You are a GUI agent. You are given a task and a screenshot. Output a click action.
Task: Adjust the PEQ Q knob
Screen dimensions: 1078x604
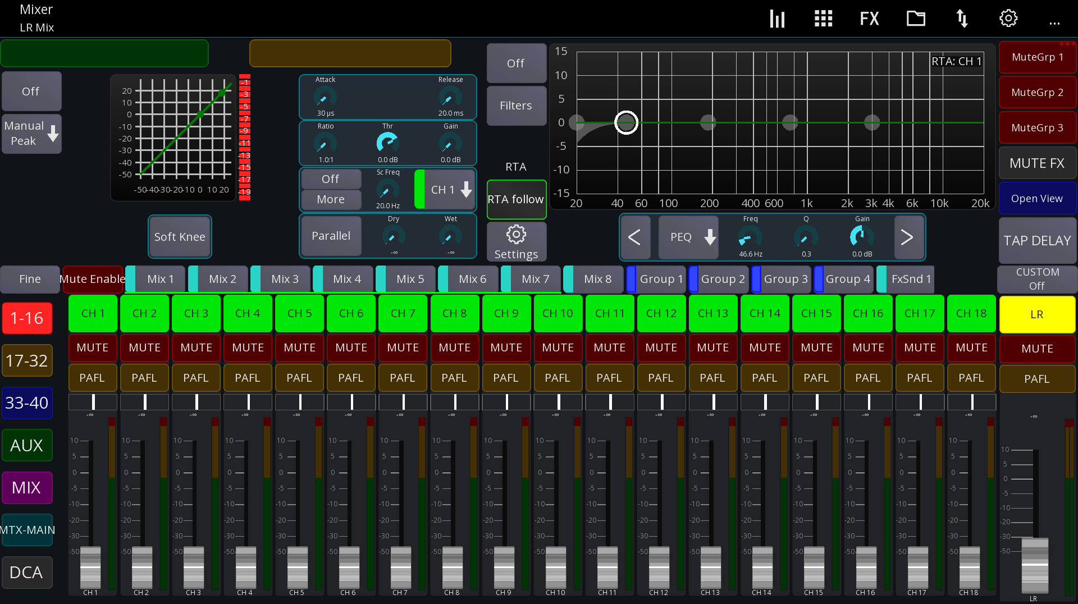(x=806, y=237)
